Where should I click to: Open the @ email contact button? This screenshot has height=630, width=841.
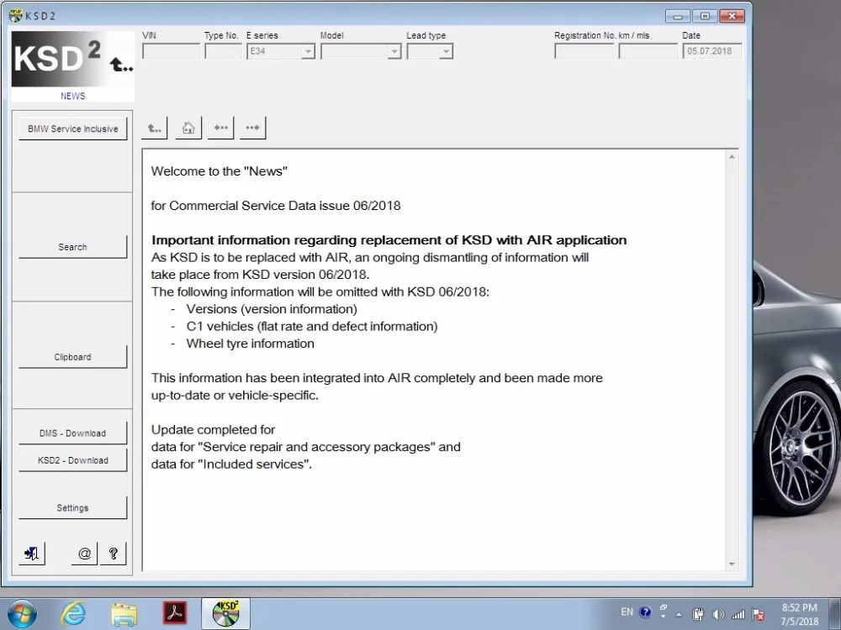84,554
